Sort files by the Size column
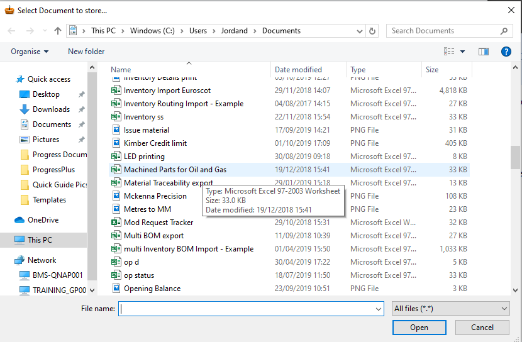This screenshot has height=342, width=522. (432, 70)
